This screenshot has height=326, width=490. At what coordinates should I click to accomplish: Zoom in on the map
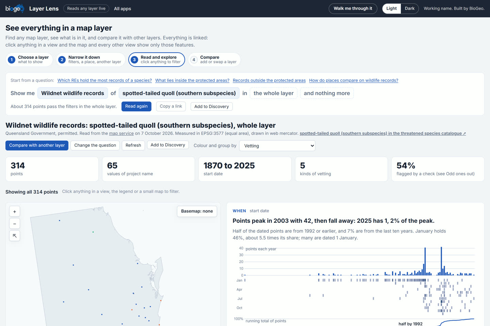15,212
